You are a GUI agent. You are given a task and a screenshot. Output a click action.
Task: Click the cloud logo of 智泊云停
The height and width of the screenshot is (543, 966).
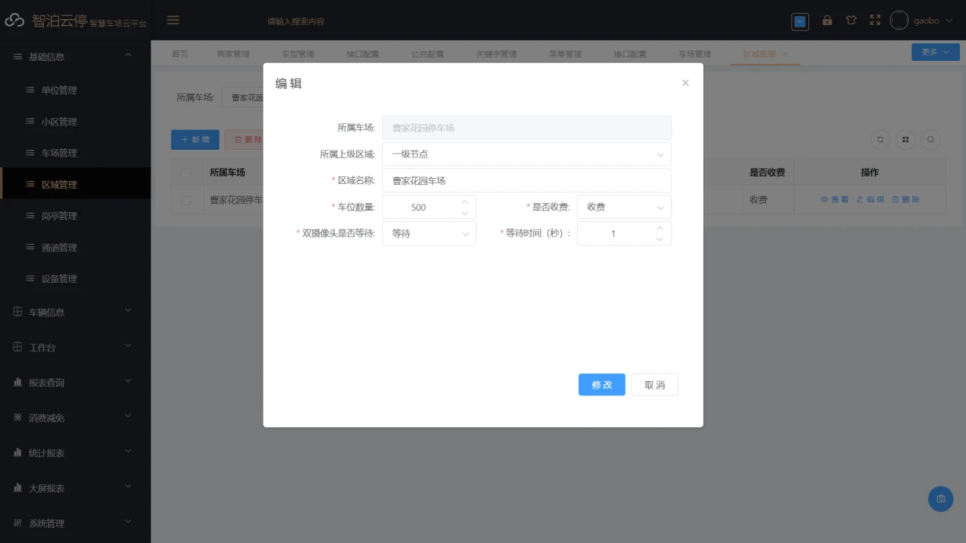(15, 21)
